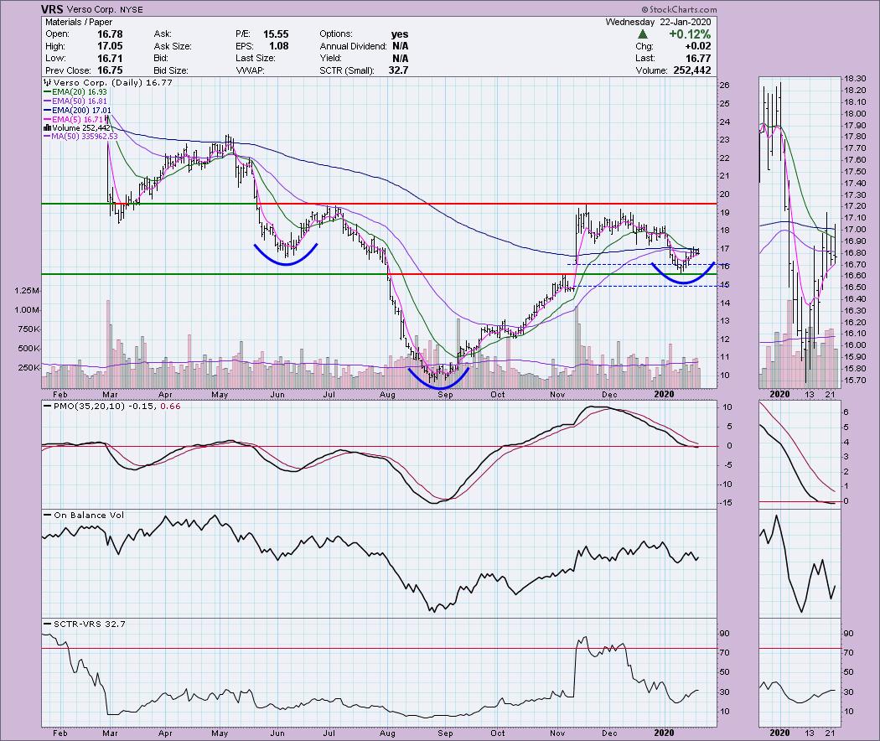Click the 'Verso Corp. NYSE' company name

pyautogui.click(x=105, y=9)
